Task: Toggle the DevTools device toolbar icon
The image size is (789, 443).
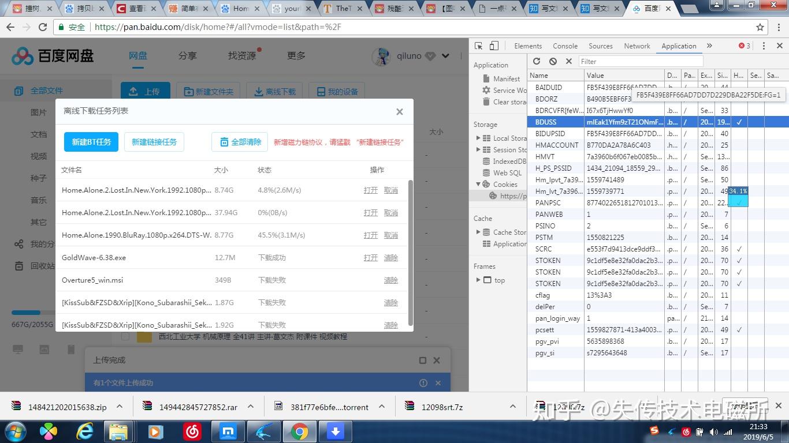Action: point(494,46)
